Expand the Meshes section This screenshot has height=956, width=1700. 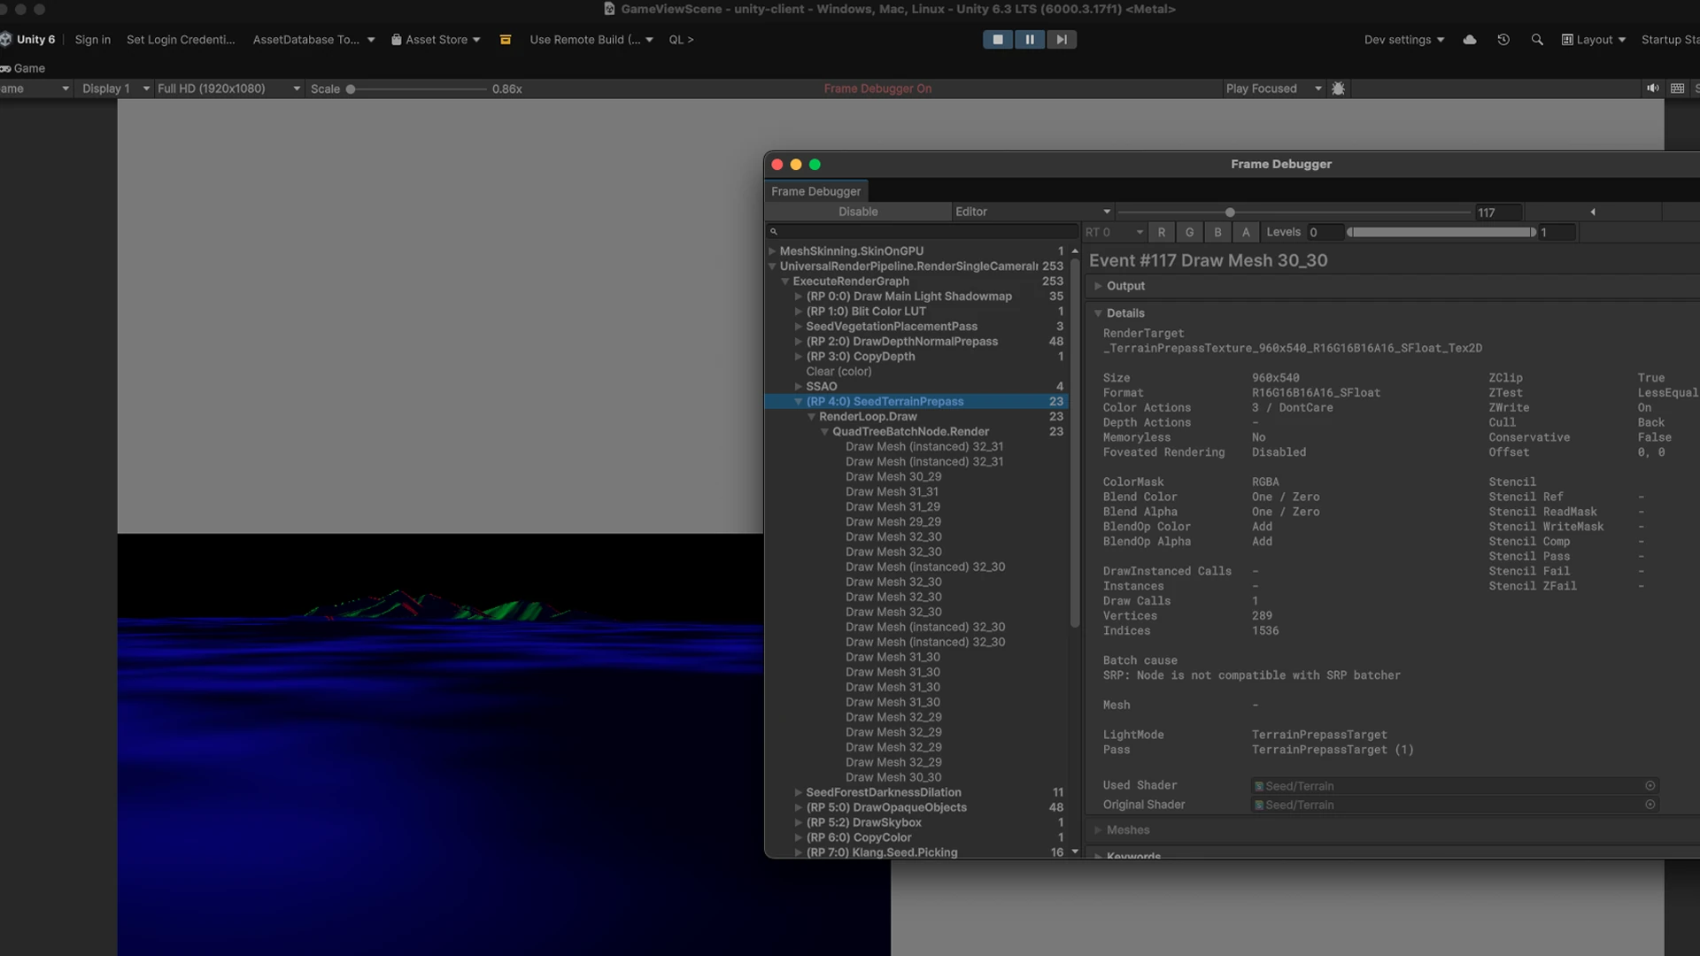click(1098, 830)
